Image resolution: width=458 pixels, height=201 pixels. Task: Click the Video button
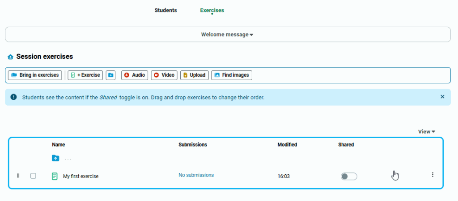coord(164,75)
